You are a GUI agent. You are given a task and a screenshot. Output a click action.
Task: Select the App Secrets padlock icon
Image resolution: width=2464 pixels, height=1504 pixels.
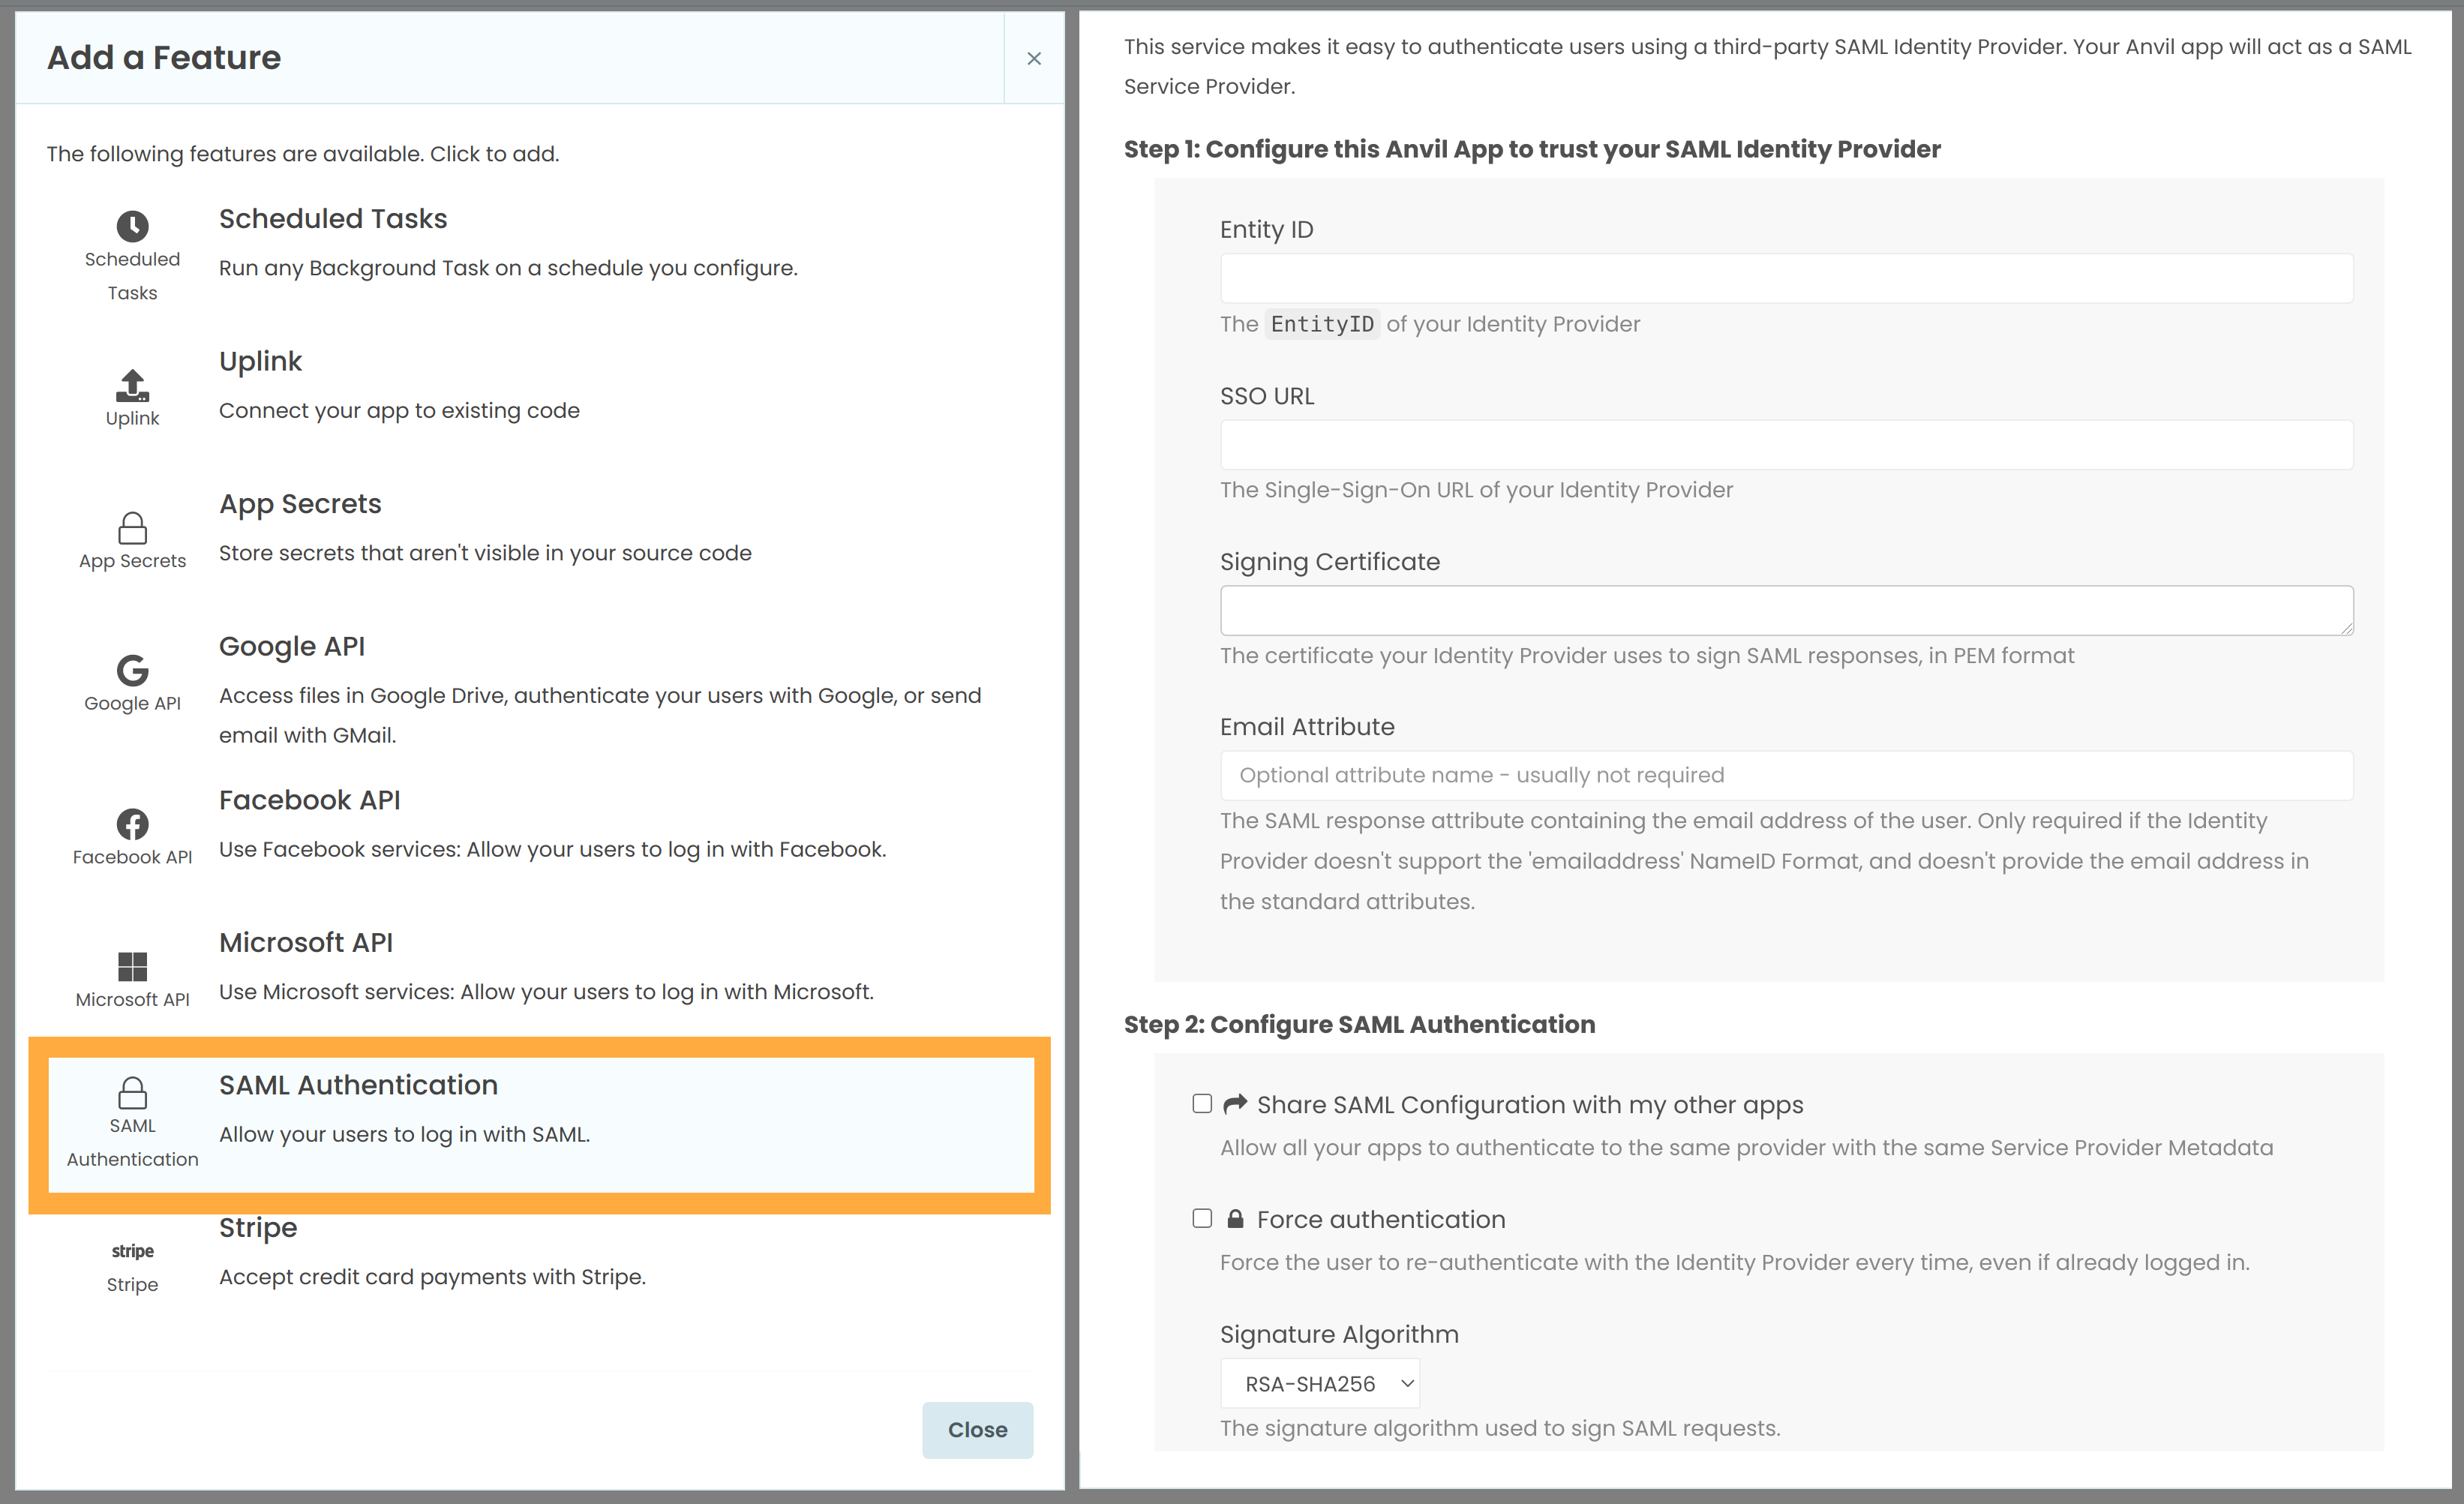pos(131,528)
